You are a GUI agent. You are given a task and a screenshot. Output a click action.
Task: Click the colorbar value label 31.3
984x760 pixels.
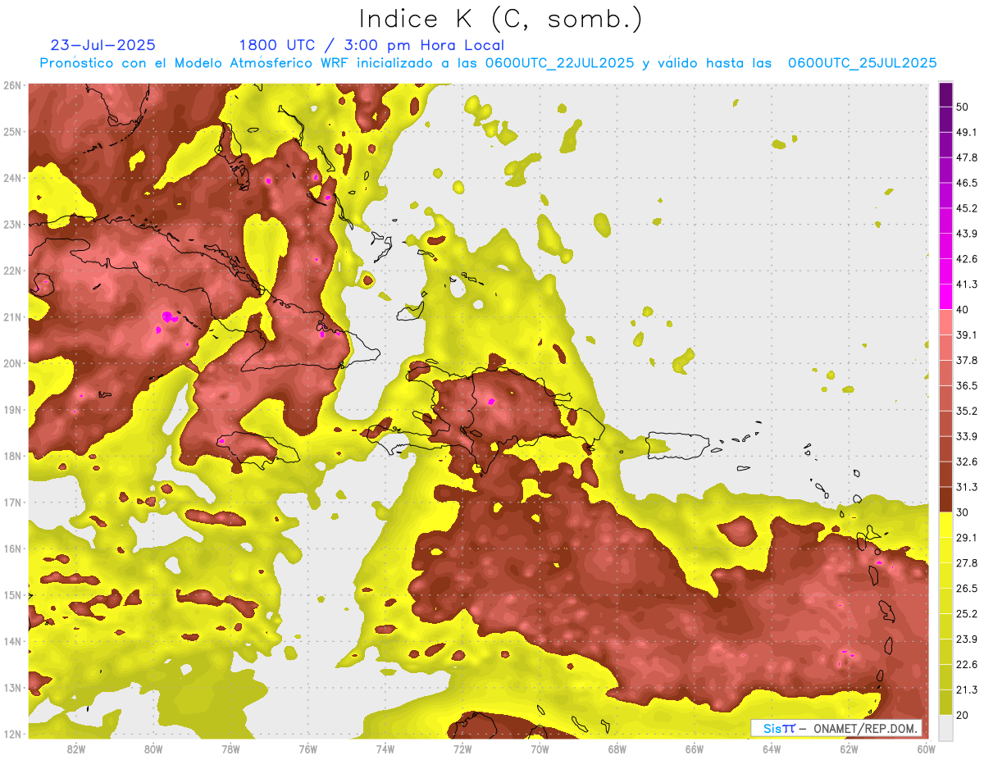tap(967, 487)
